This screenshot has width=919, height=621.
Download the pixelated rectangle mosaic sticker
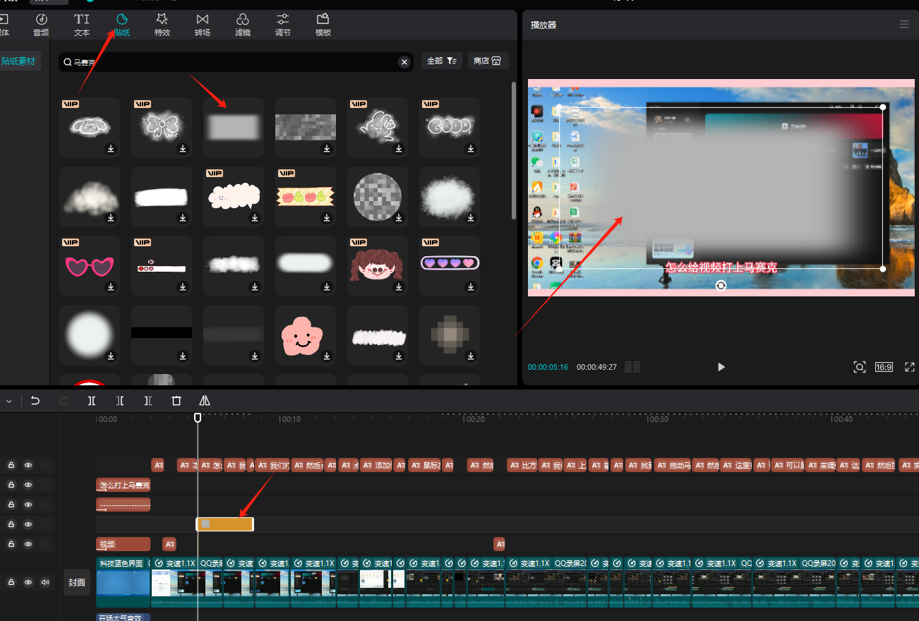point(327,149)
